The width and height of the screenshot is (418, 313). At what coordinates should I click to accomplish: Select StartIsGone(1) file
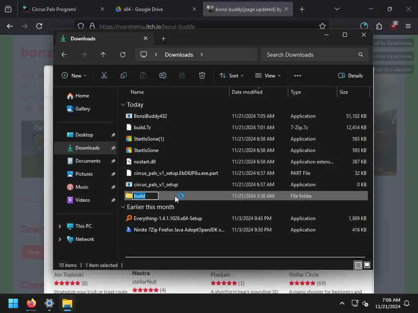[x=246, y=139]
